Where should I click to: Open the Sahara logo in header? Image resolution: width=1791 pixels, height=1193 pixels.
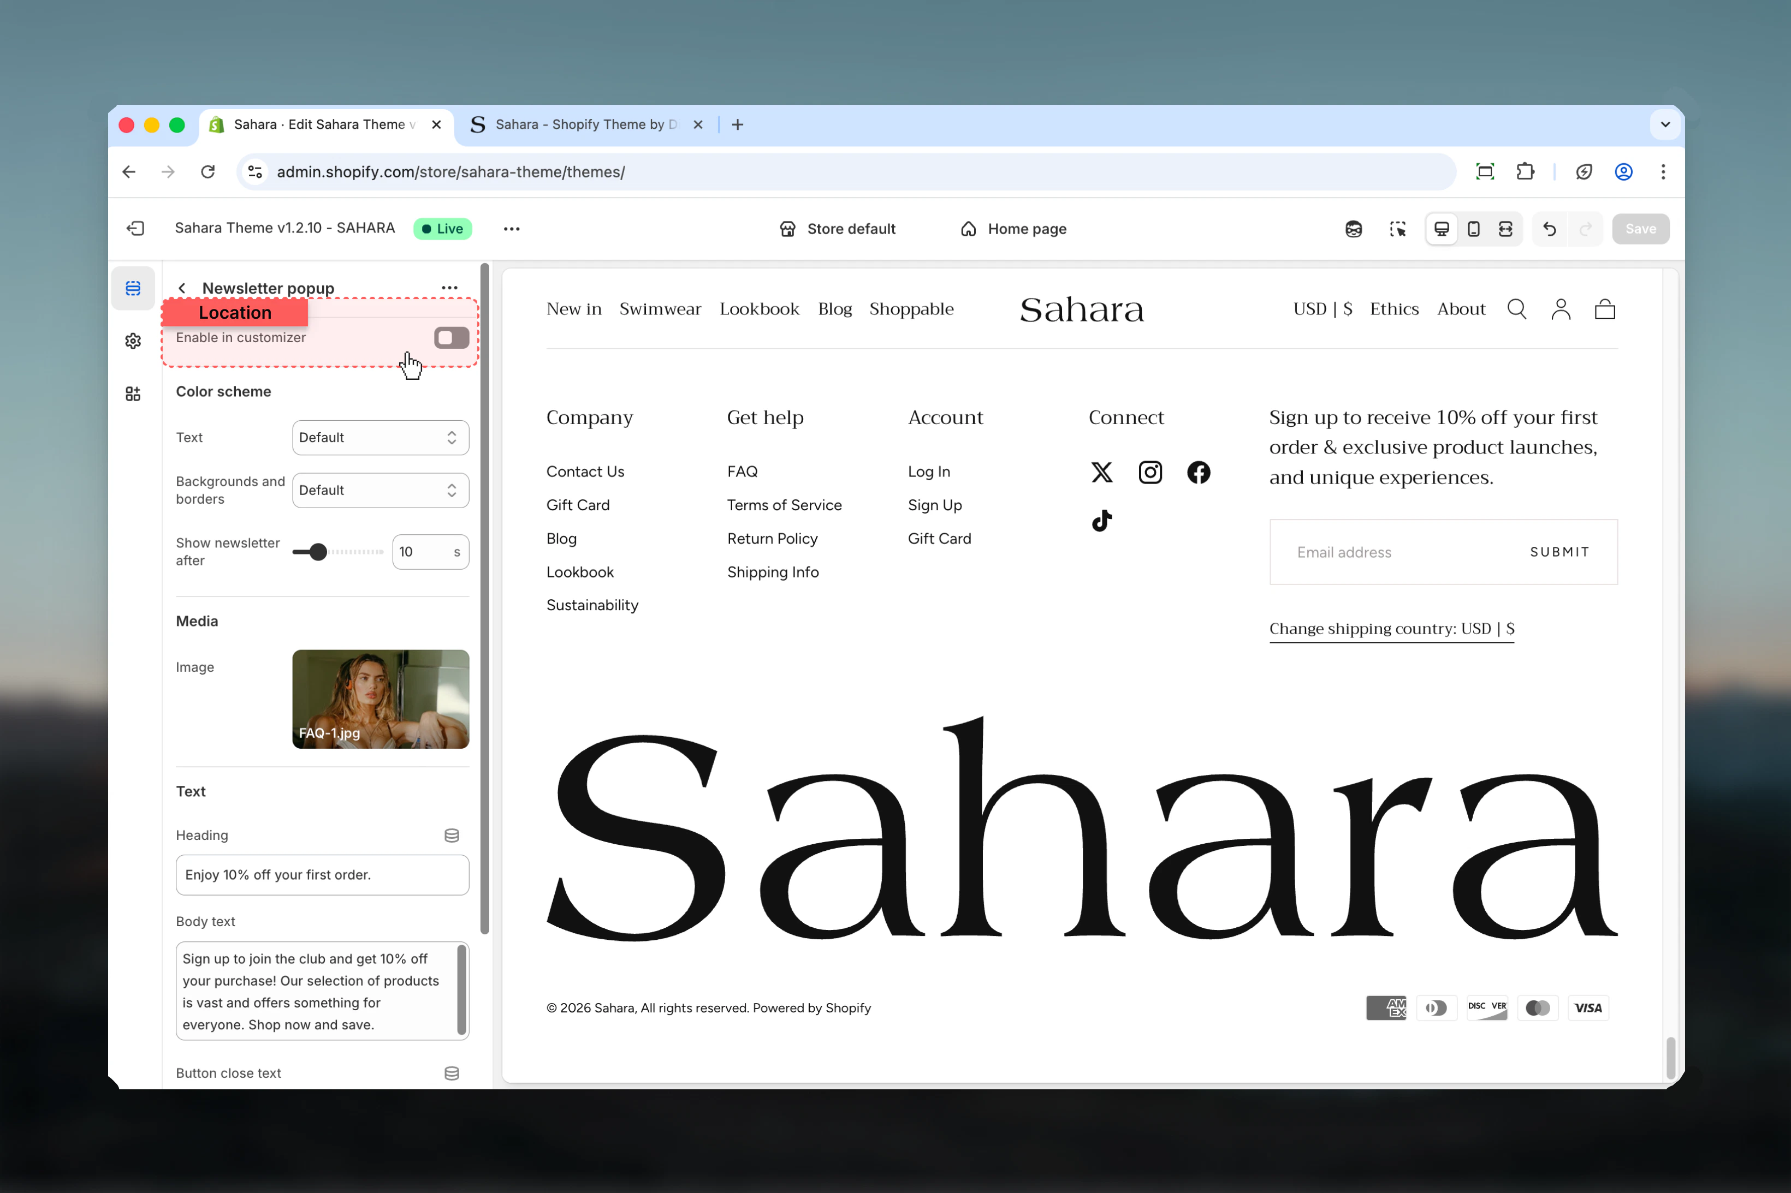[1082, 309]
